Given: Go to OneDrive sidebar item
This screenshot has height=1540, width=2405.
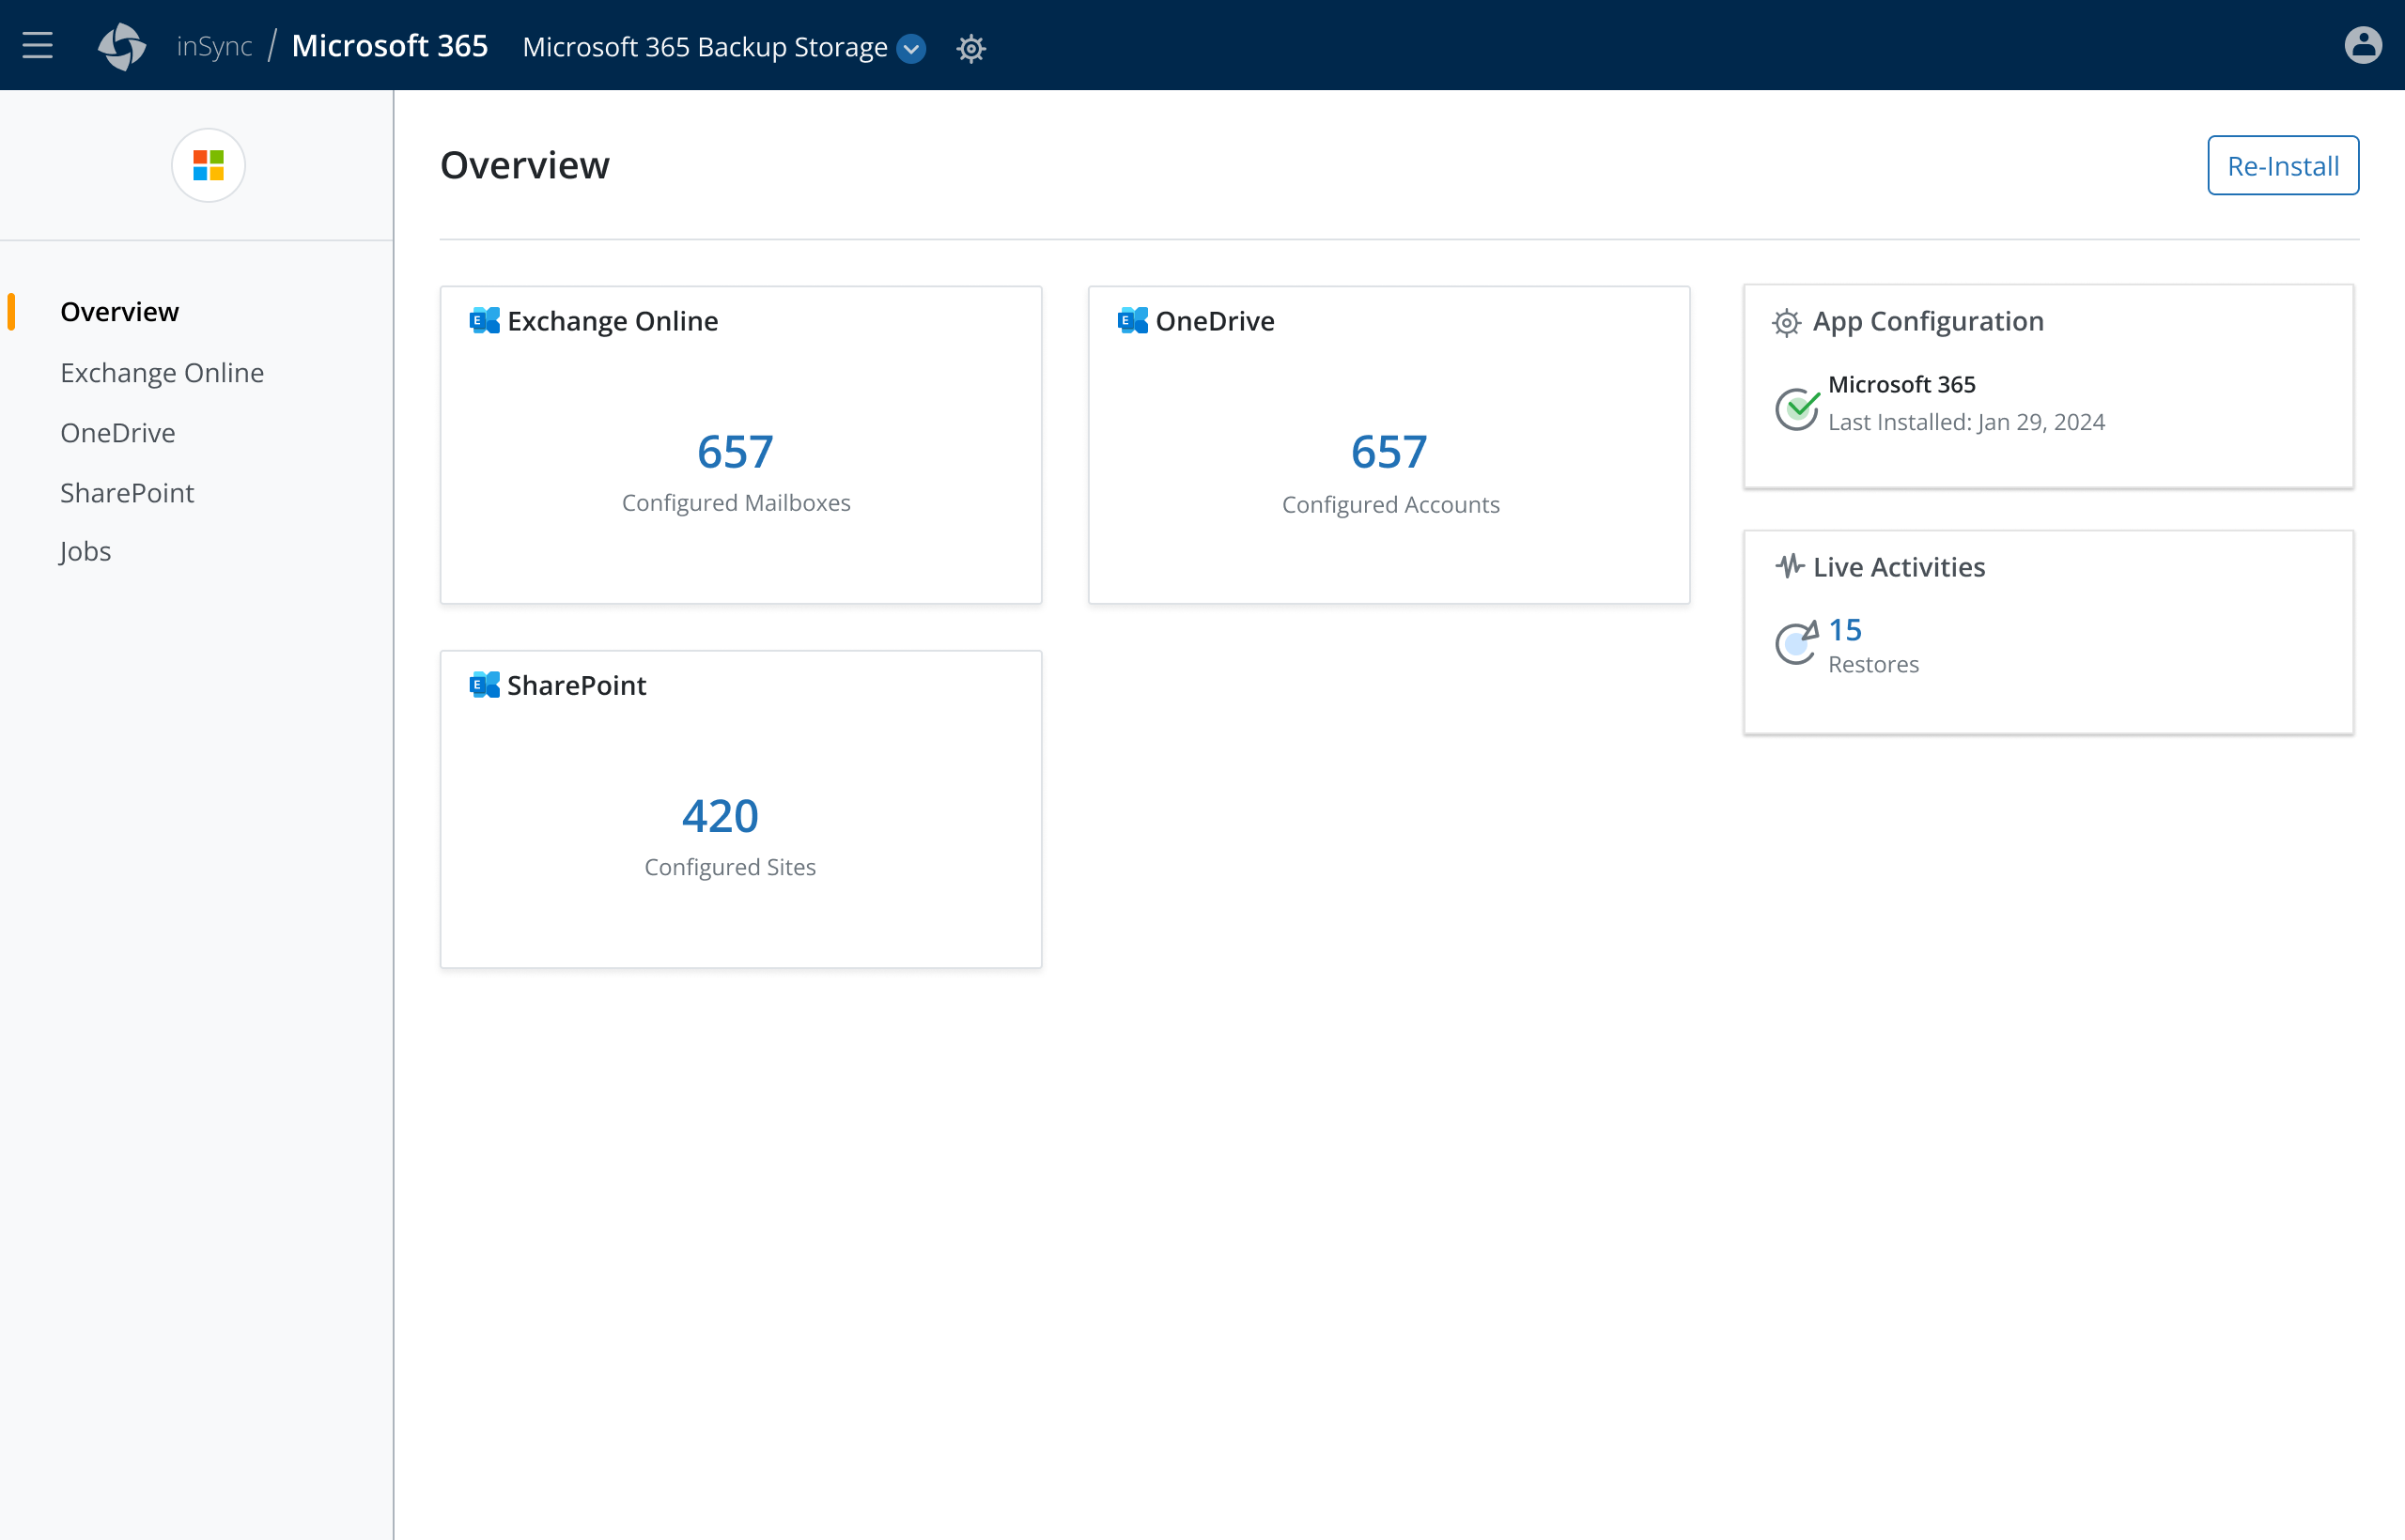Looking at the screenshot, I should coord(118,433).
